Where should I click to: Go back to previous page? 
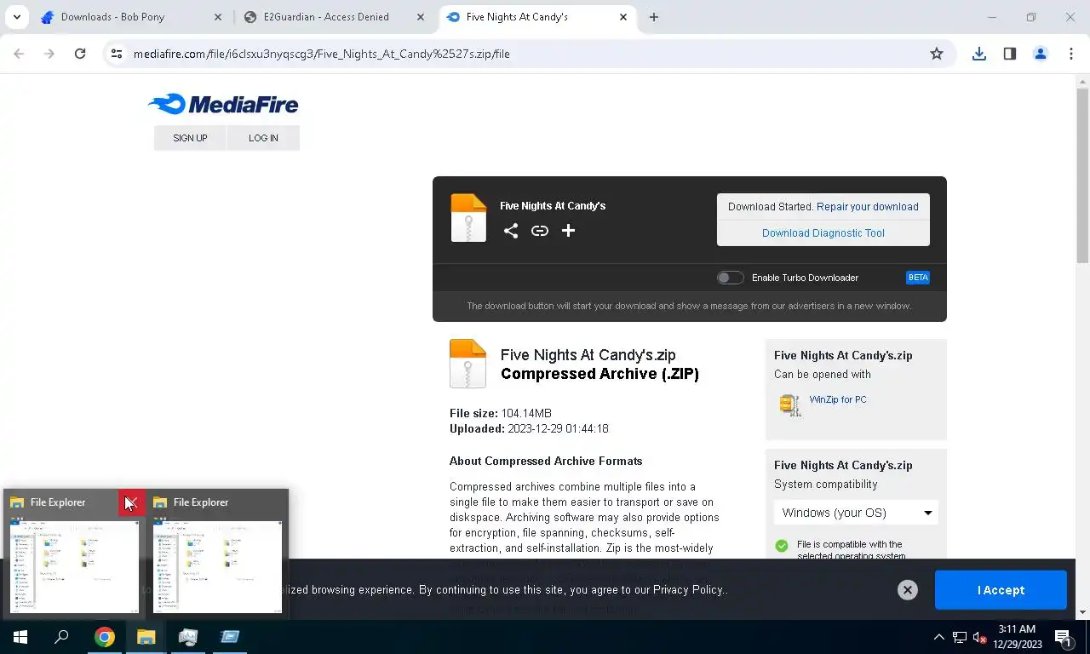[19, 54]
